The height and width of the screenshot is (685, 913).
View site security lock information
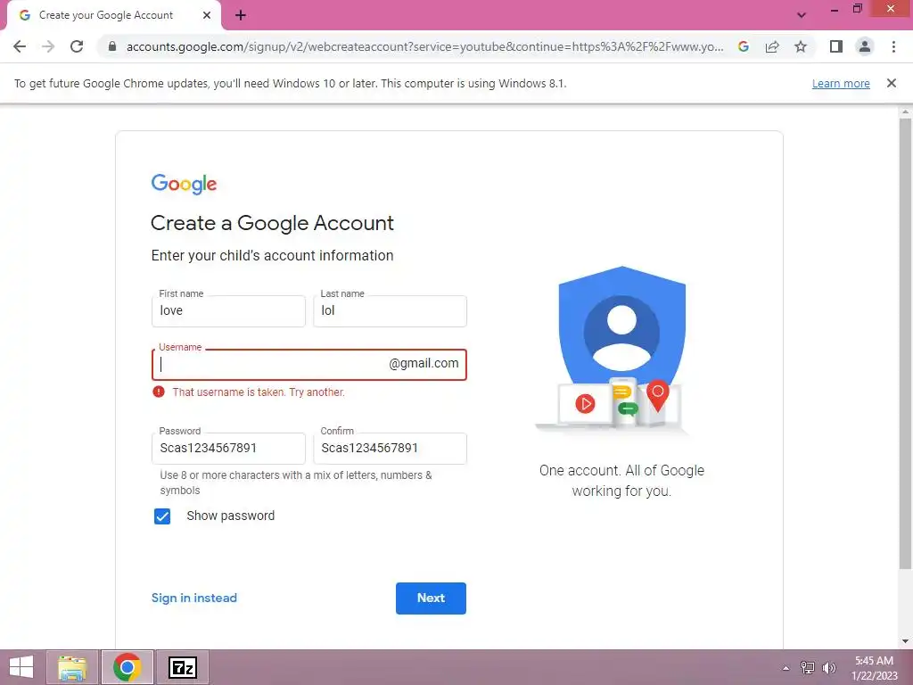pos(112,46)
